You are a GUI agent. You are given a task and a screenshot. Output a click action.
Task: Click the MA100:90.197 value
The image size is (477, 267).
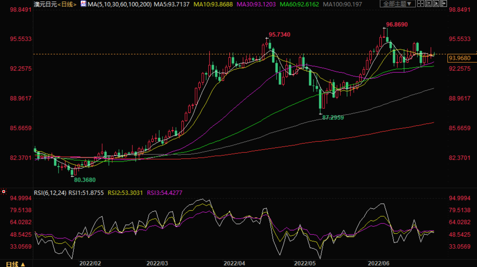point(342,4)
